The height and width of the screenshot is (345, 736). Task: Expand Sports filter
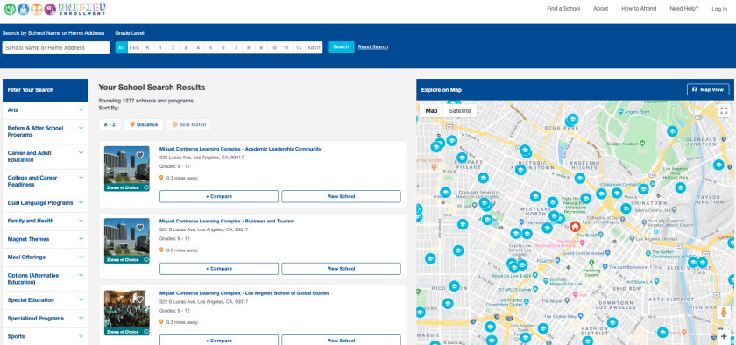coord(45,336)
